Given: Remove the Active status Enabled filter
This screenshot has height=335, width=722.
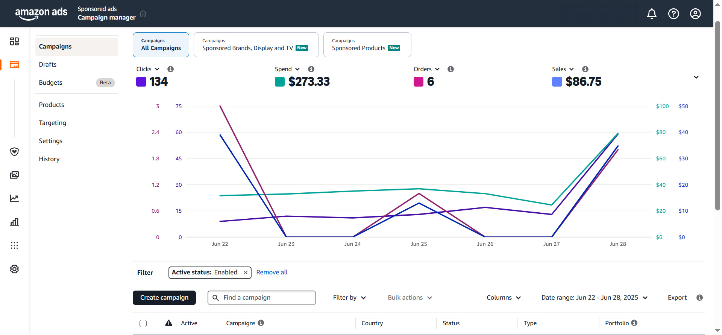Looking at the screenshot, I should pos(246,273).
